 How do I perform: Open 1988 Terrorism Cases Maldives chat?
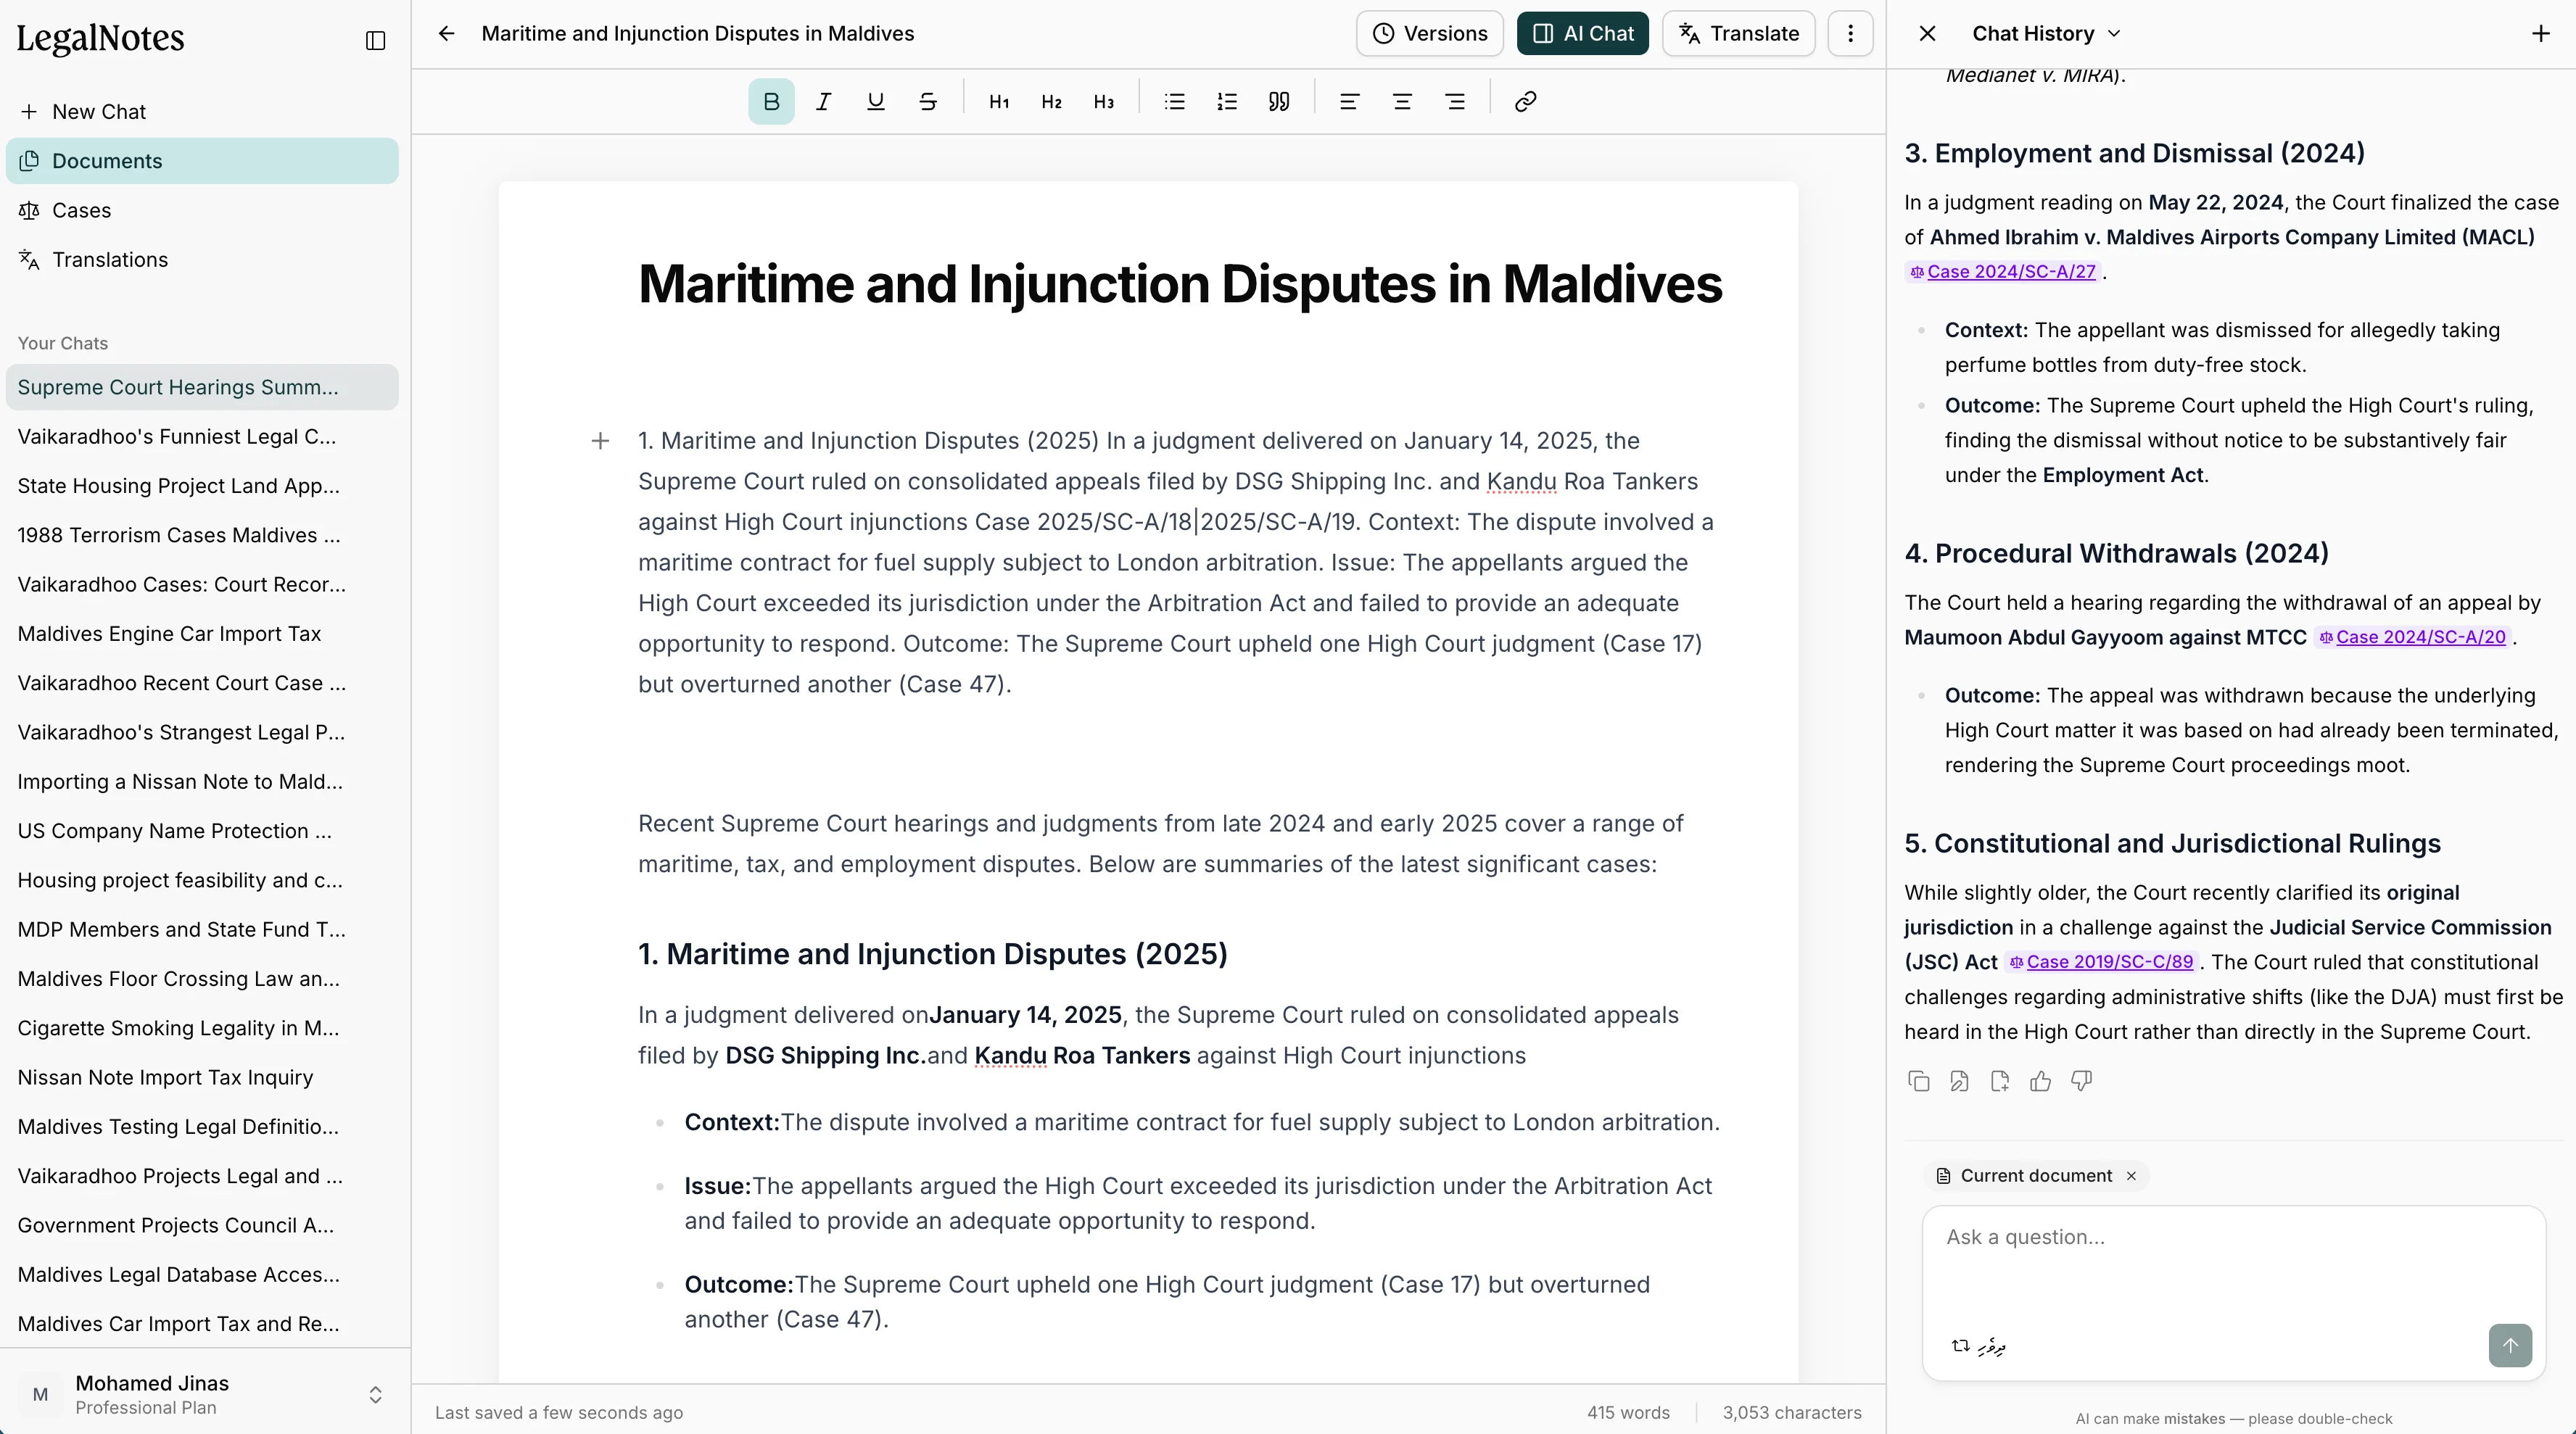pos(202,535)
